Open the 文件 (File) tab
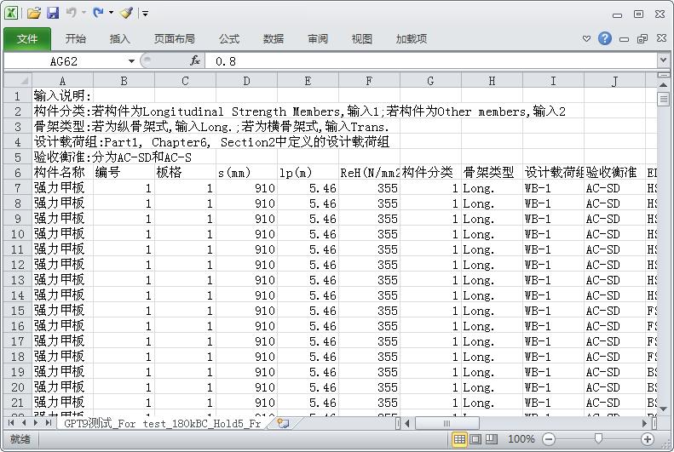Image resolution: width=674 pixels, height=452 pixels. click(27, 39)
